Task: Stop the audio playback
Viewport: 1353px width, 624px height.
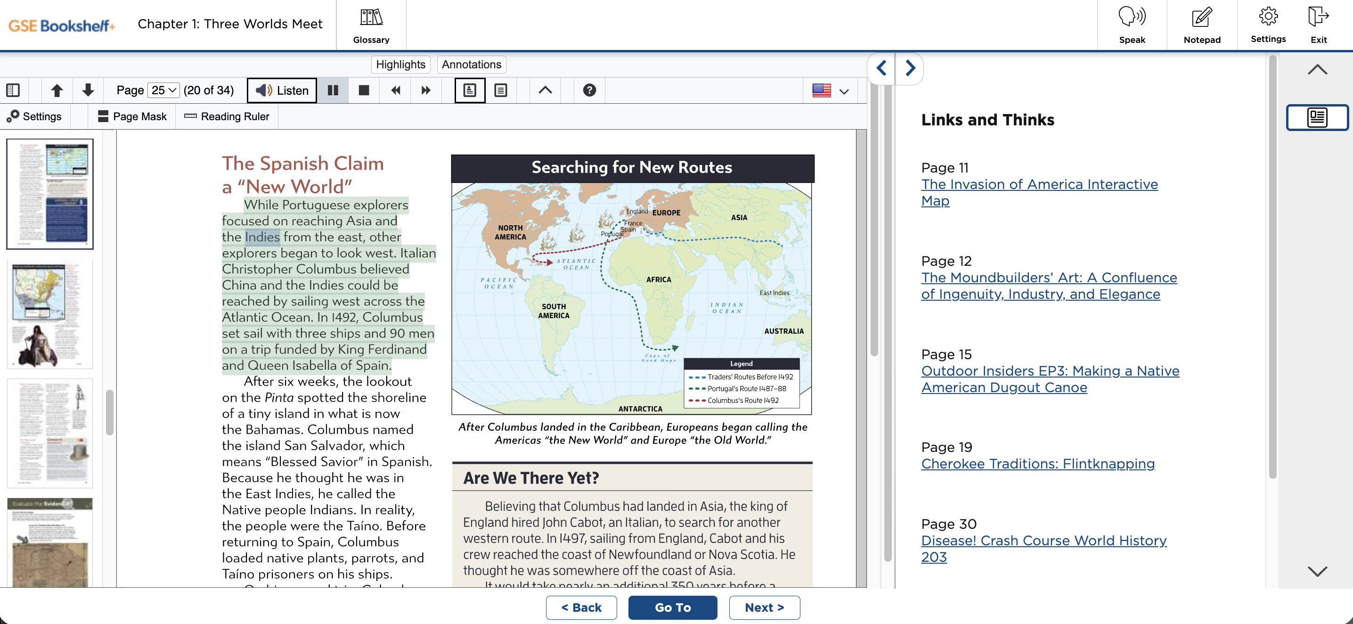Action: 364,90
